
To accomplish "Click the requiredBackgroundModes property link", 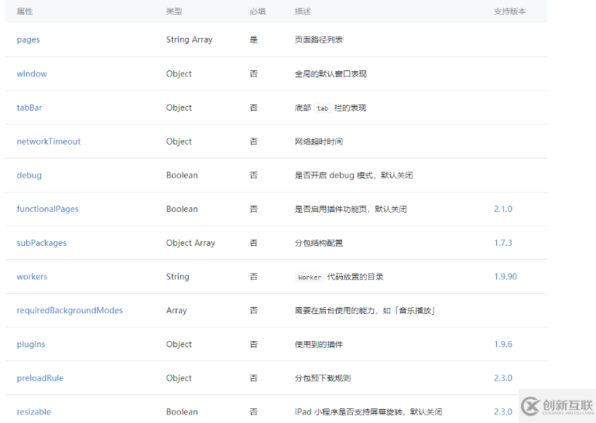I will 70,310.
